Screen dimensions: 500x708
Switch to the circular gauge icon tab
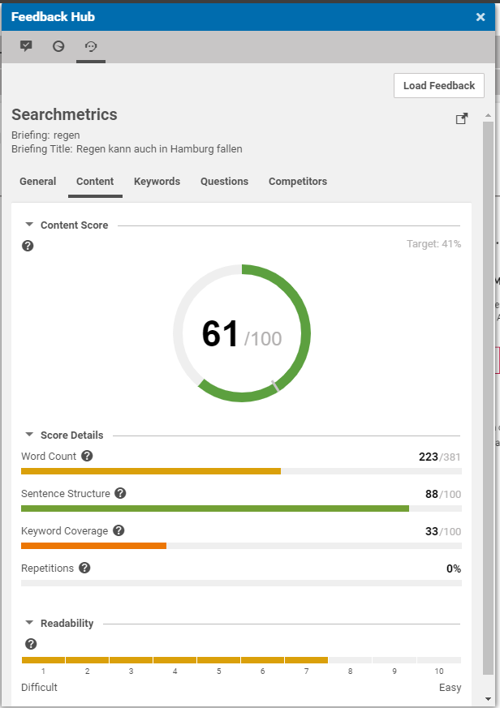point(58,46)
